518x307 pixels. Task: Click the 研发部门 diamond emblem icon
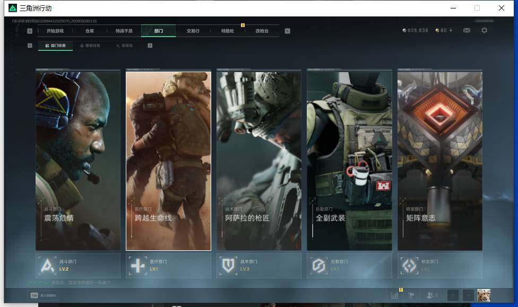tap(409, 266)
